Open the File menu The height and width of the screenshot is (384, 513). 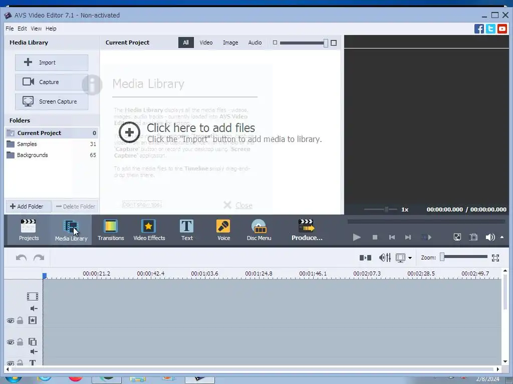[x=10, y=28]
